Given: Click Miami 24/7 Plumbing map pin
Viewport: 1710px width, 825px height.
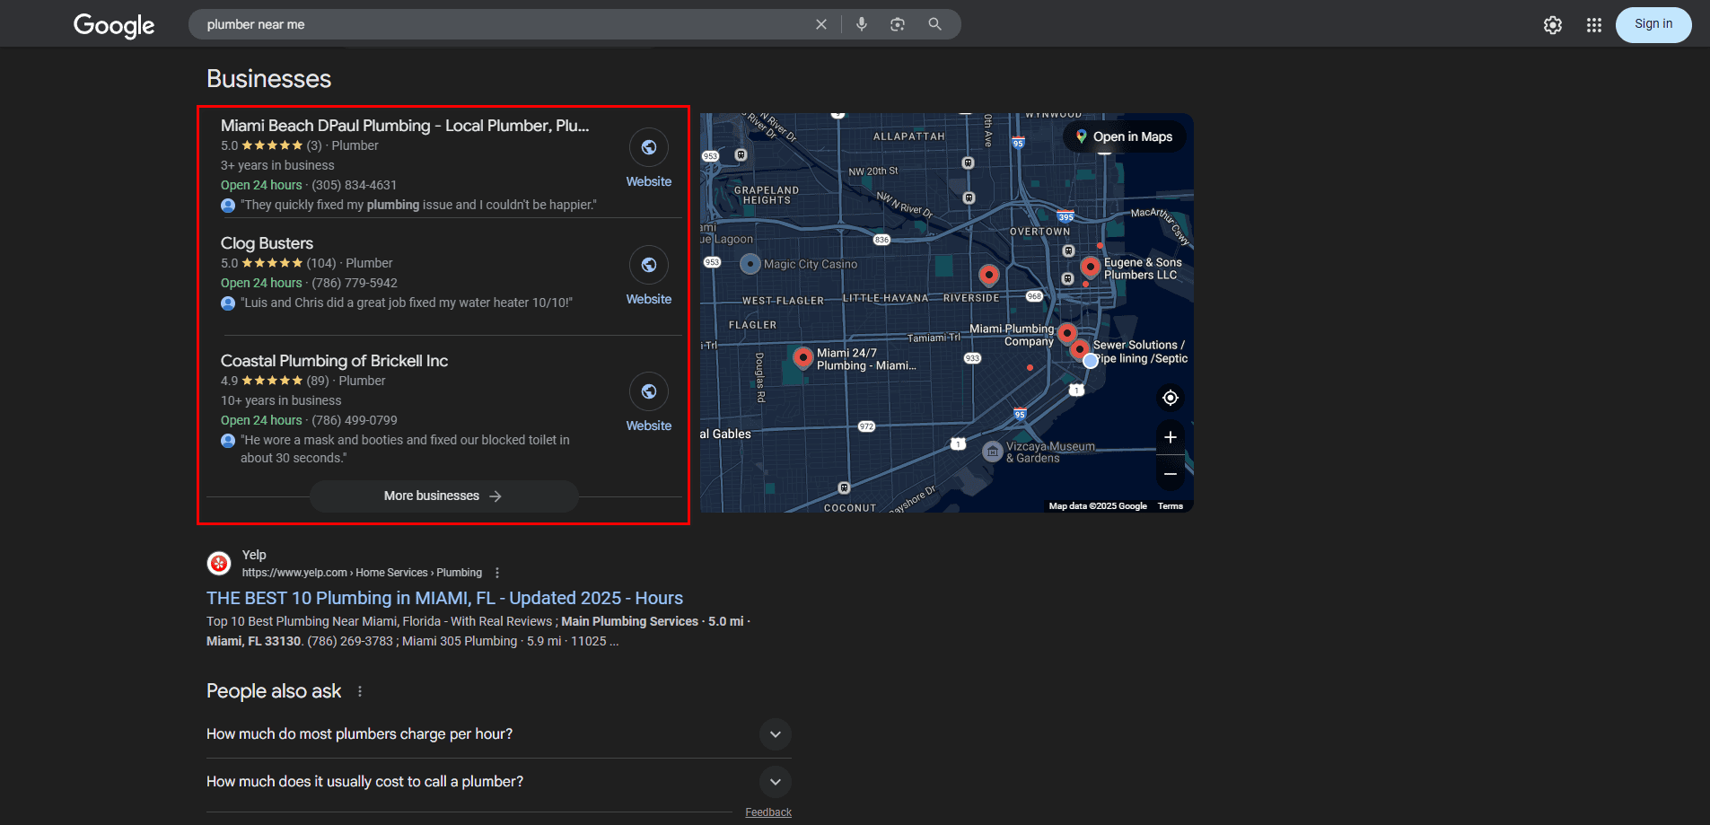Looking at the screenshot, I should pos(803,357).
